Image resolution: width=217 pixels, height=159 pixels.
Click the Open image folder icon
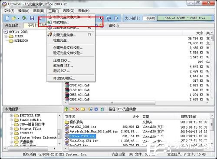tap(14, 18)
